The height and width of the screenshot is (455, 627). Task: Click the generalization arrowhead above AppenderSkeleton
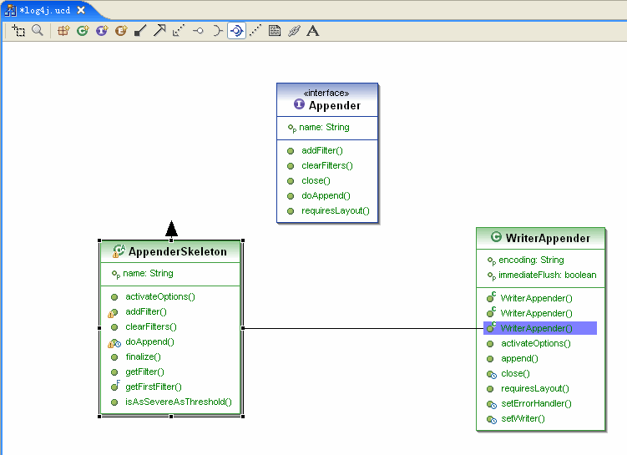(x=171, y=229)
